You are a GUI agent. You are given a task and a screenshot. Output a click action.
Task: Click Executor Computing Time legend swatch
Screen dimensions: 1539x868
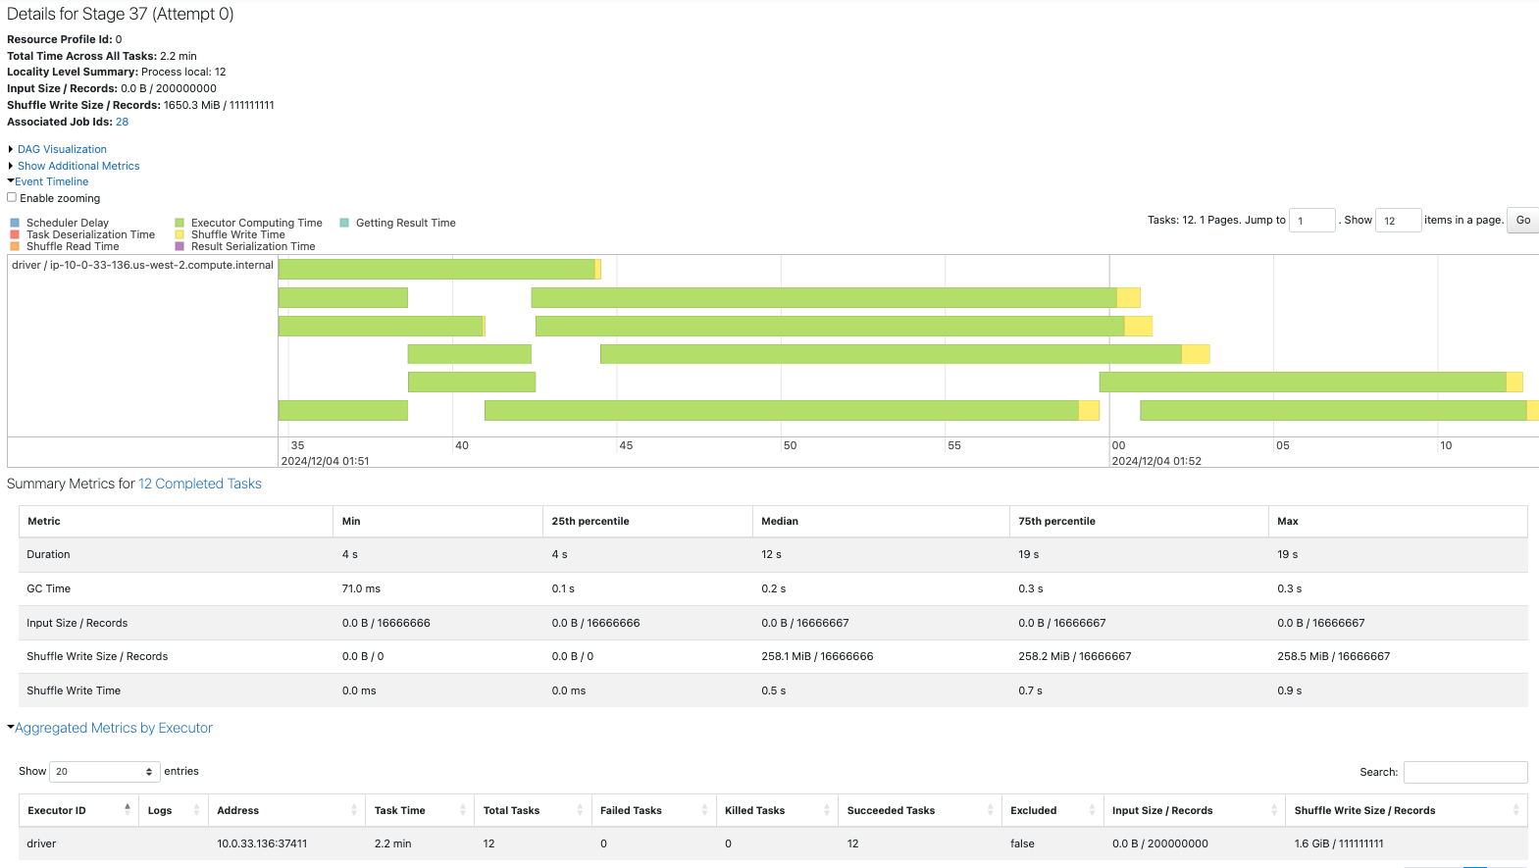[180, 223]
